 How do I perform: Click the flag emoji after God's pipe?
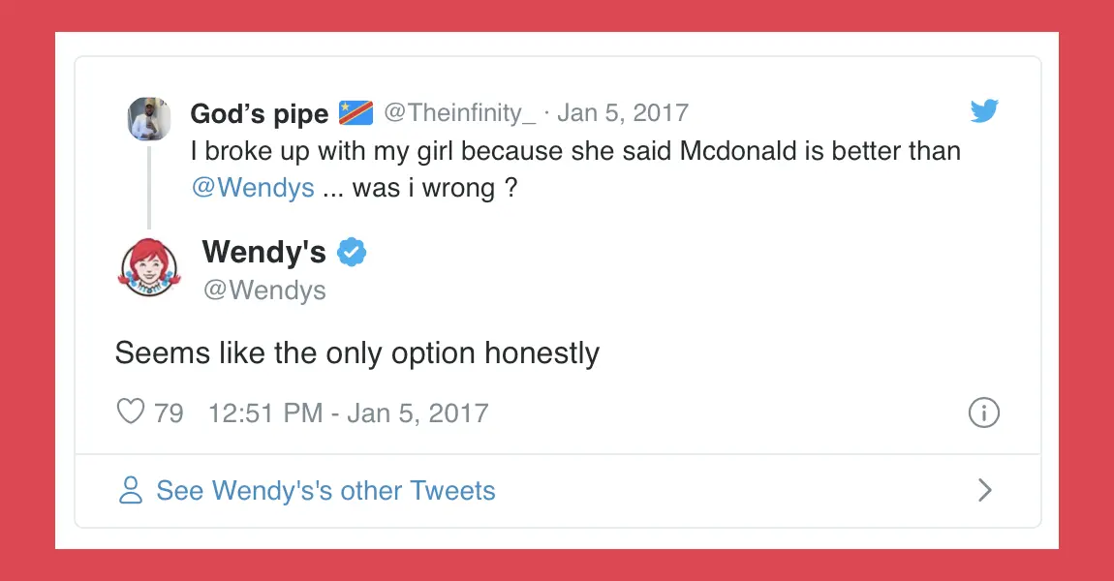click(x=356, y=113)
